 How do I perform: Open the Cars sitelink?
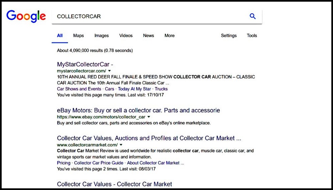109,89
